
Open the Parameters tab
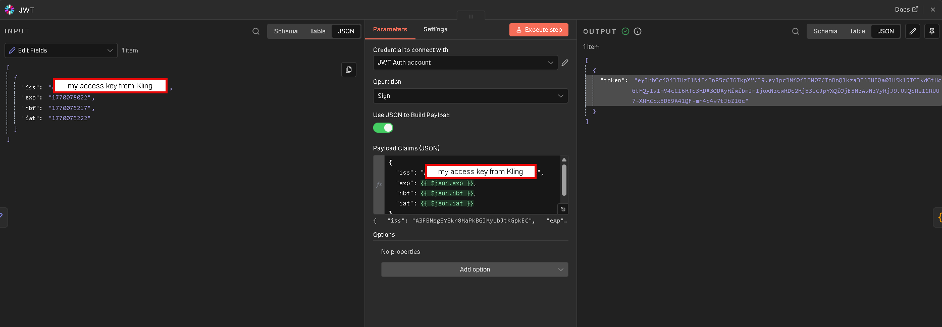tap(390, 29)
